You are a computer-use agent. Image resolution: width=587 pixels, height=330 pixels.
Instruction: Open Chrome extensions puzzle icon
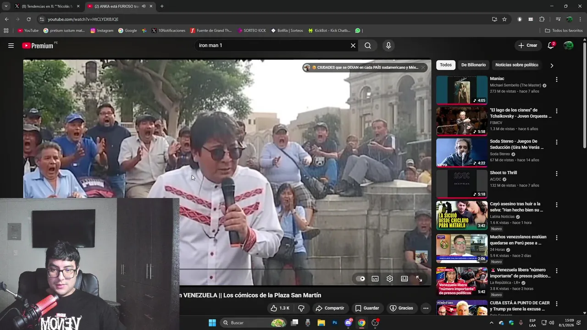click(x=542, y=19)
